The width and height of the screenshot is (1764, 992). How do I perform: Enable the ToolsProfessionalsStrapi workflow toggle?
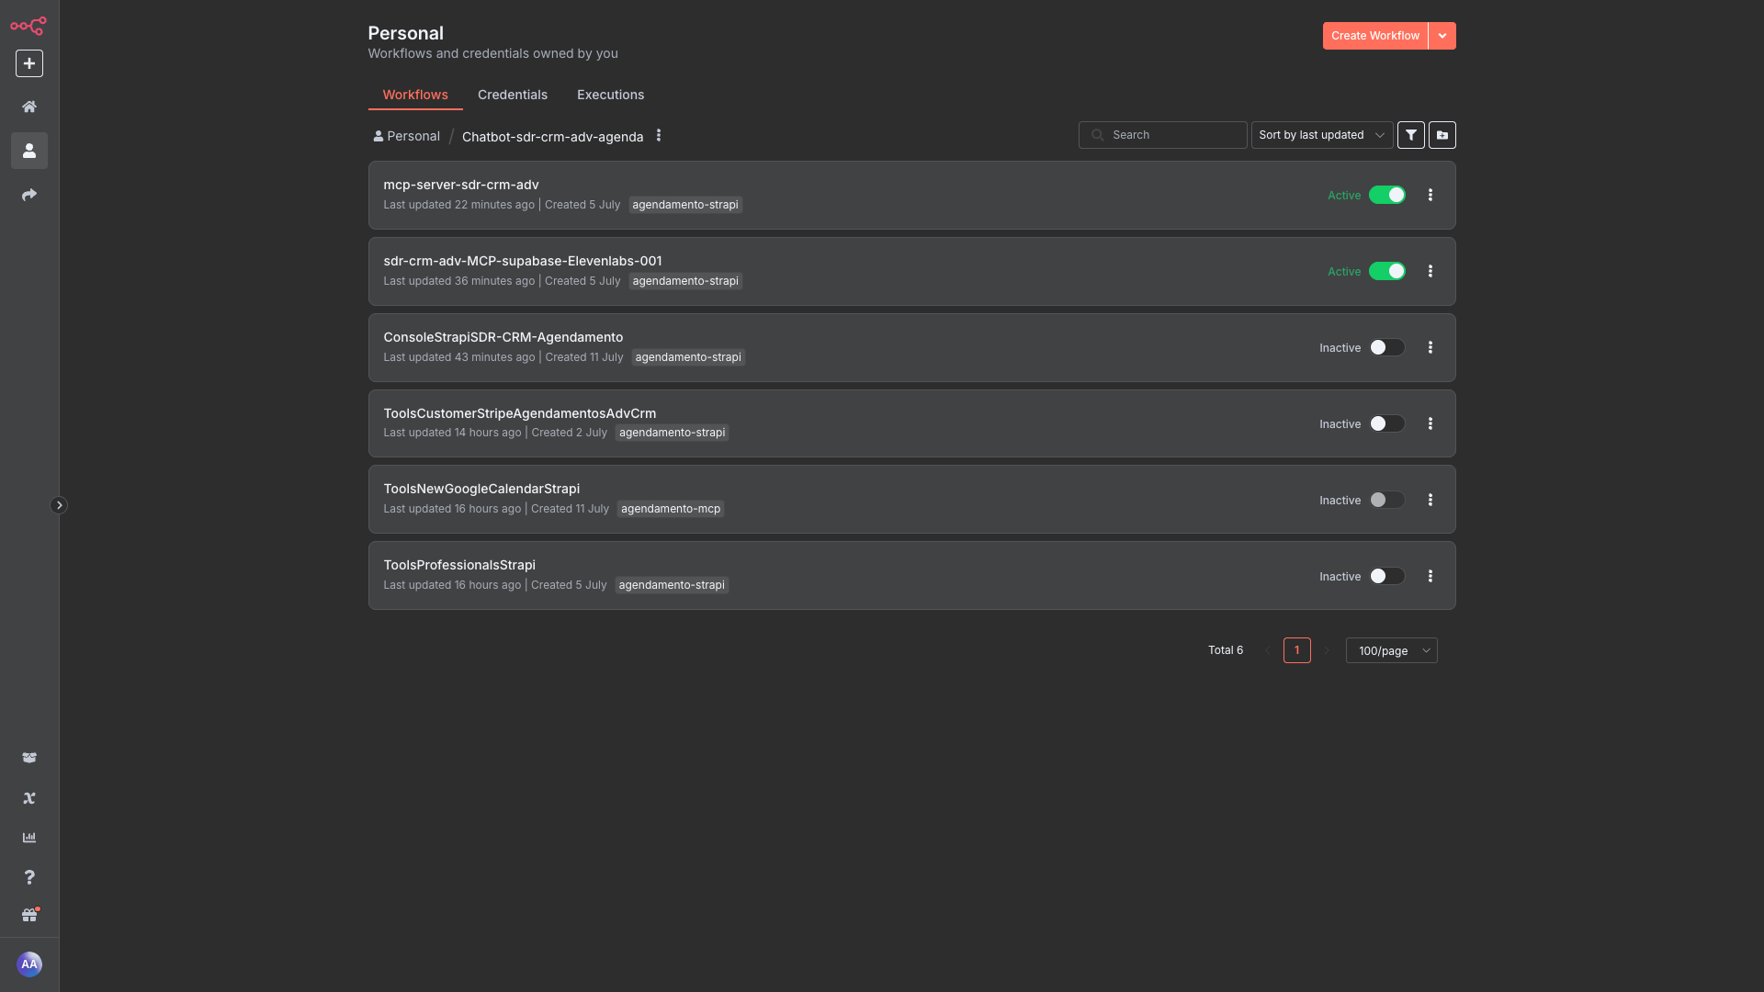[1386, 576]
